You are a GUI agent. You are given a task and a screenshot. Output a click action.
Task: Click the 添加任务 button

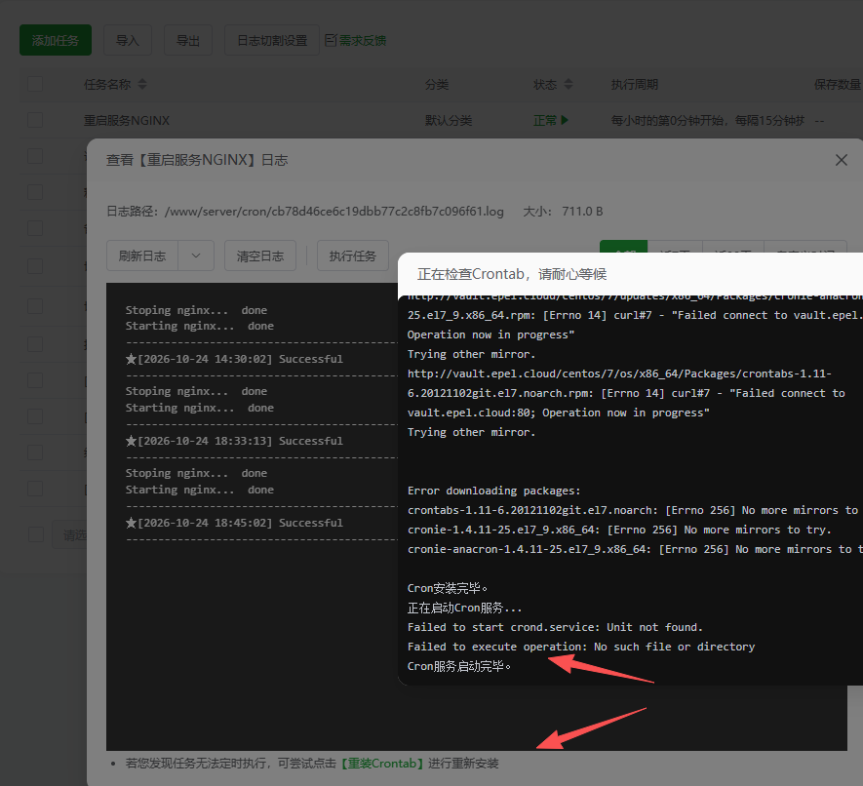click(x=56, y=40)
